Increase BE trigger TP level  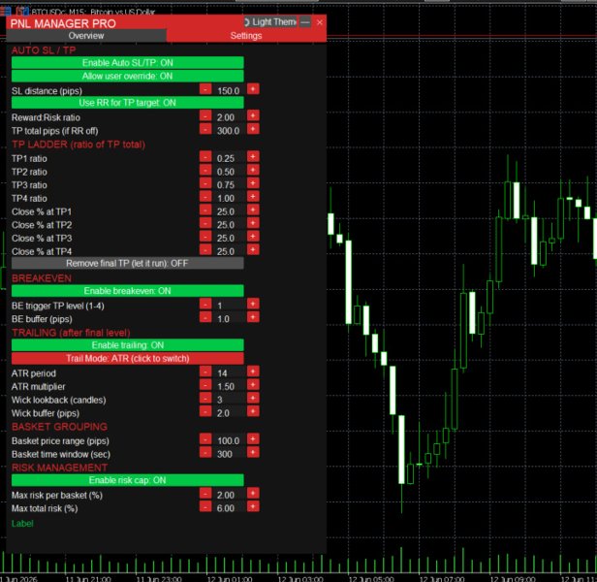point(253,304)
